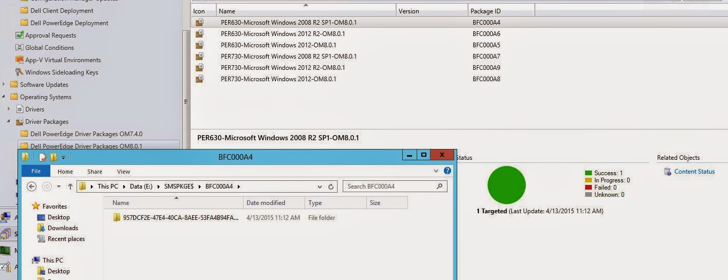This screenshot has width=728, height=280.
Task: Sort Explorer files by Type column
Action: coord(335,203)
